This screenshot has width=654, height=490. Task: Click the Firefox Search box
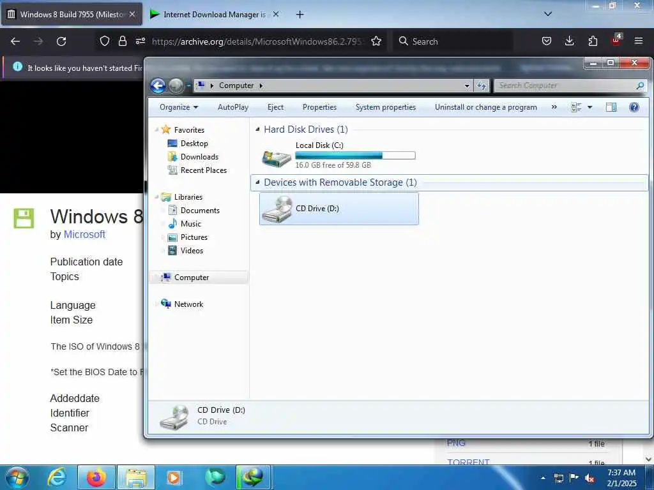[453, 41]
